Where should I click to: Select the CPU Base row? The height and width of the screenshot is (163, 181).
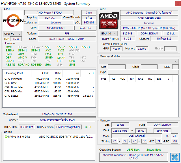[49, 83]
